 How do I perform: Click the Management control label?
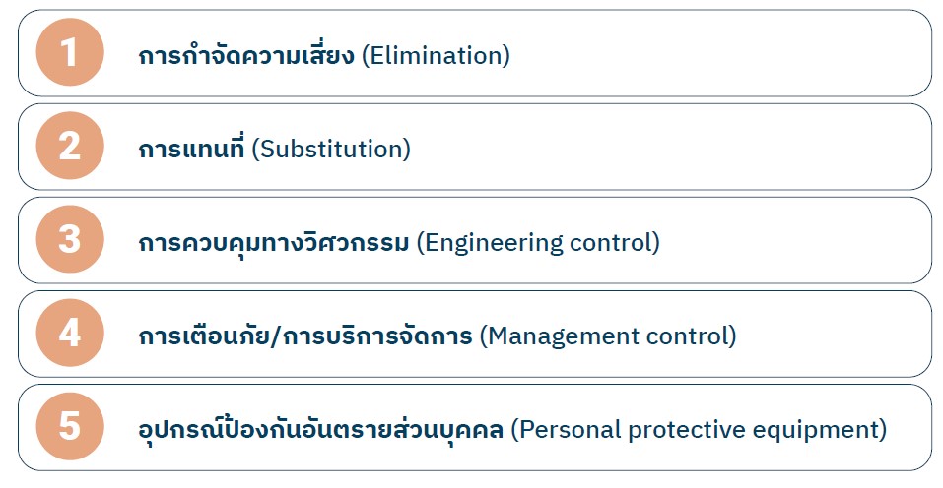(608, 336)
